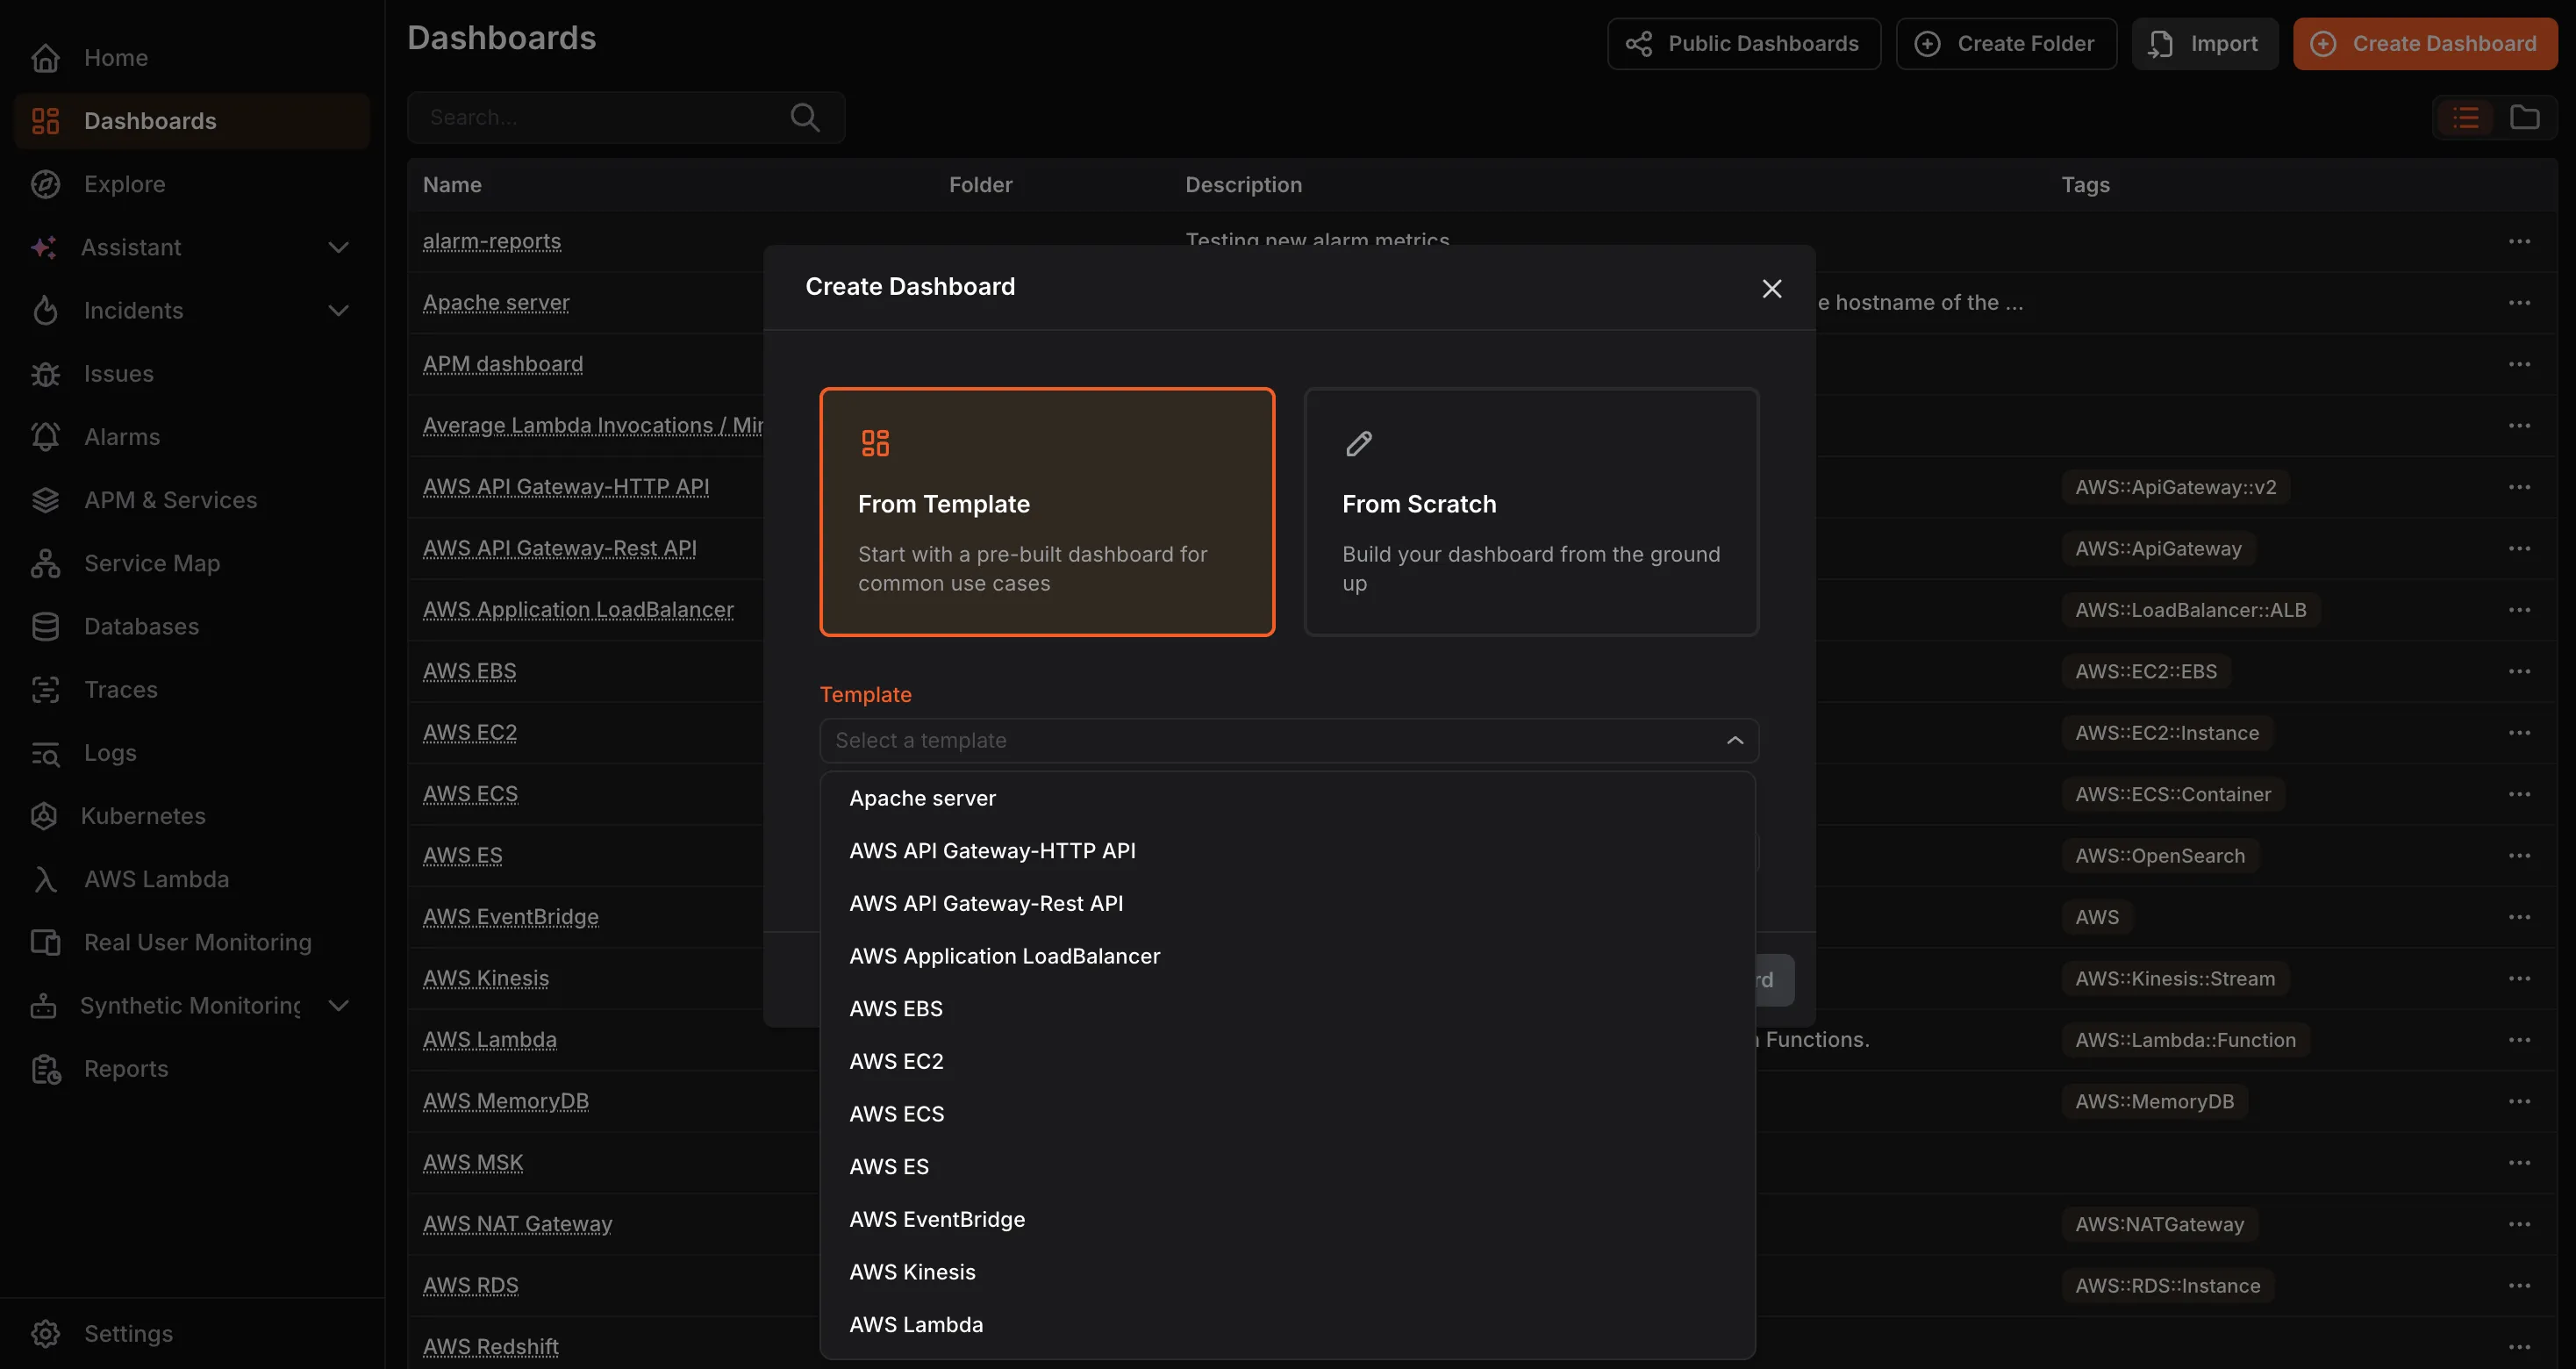
Task: Choose Apache server template option
Action: (x=1288, y=798)
